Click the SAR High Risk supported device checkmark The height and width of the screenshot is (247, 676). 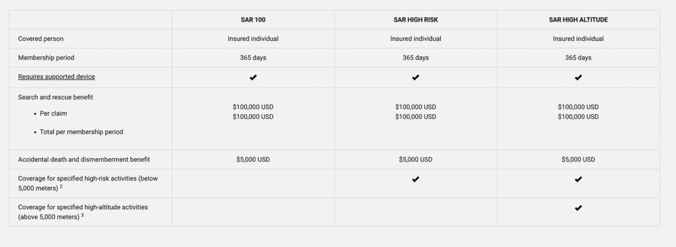click(x=416, y=77)
